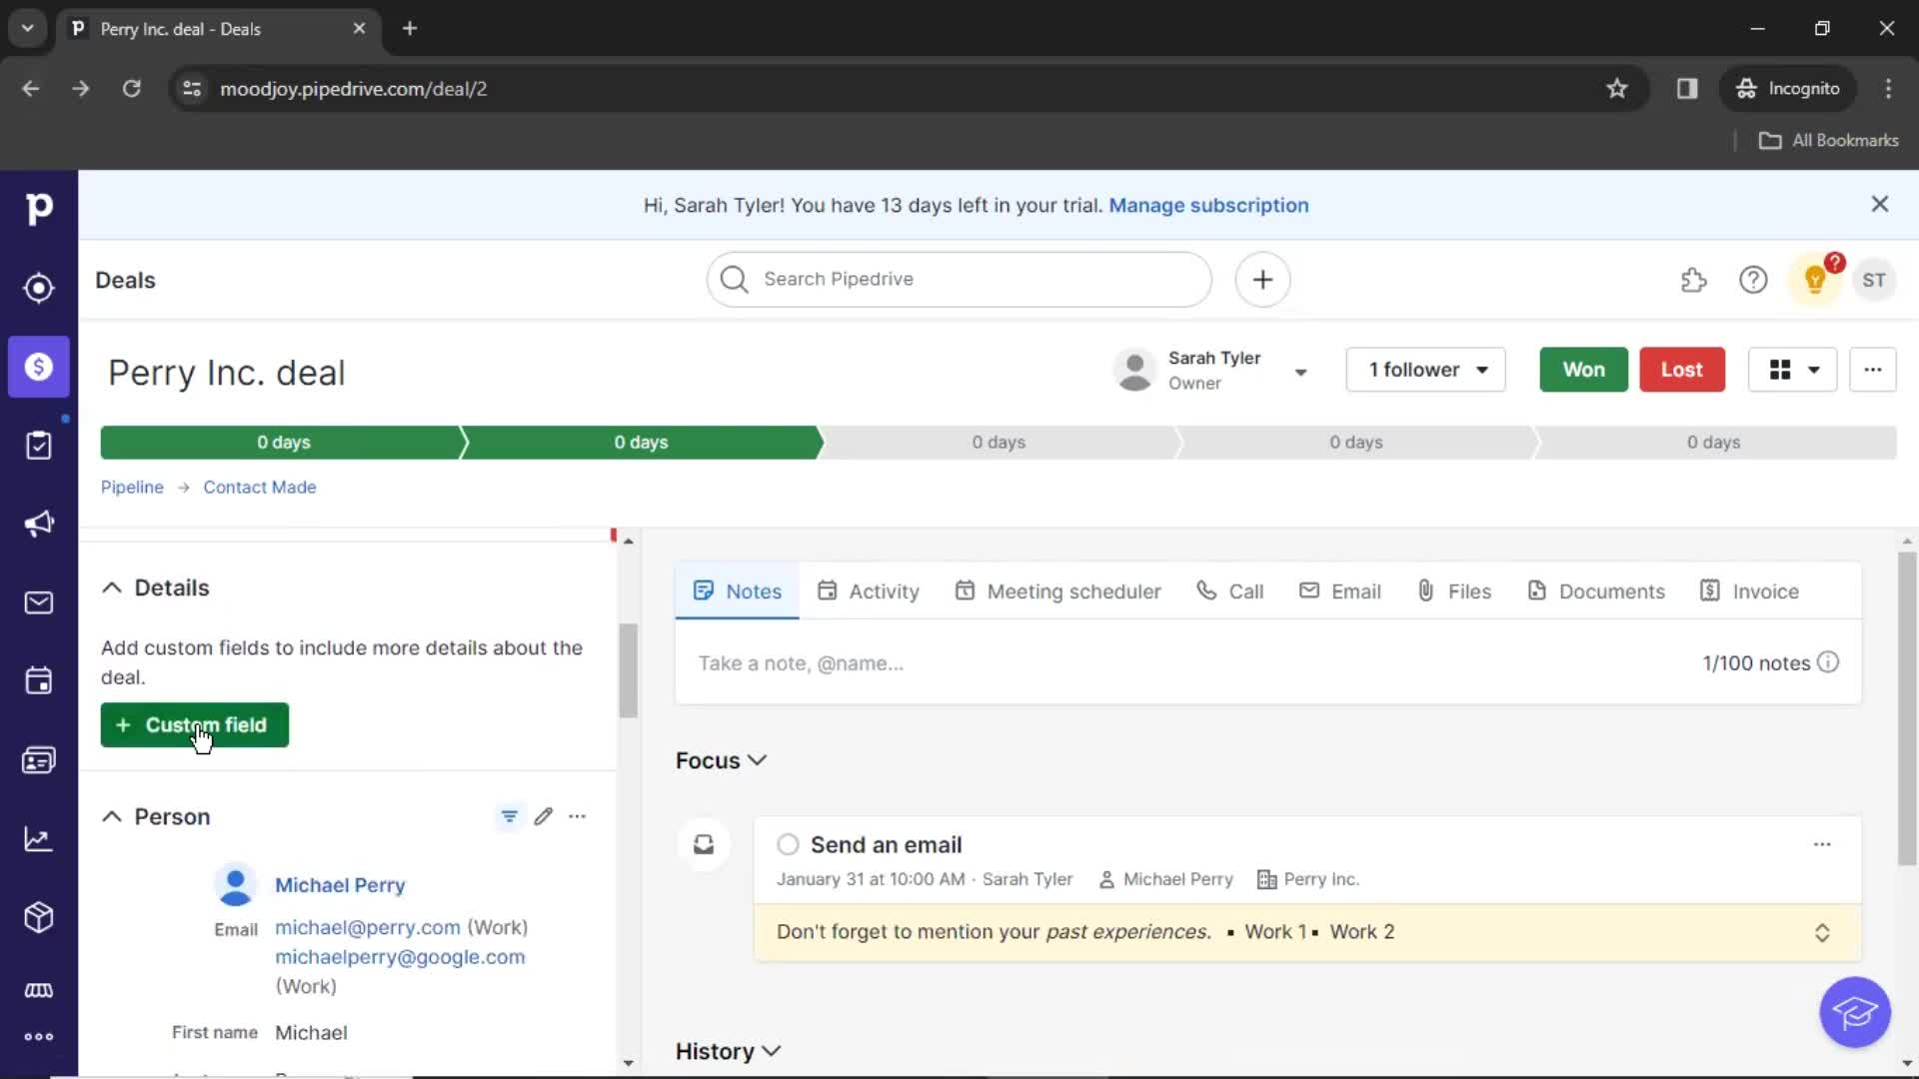
Task: Open deal more-options ellipsis button
Action: click(x=1872, y=370)
